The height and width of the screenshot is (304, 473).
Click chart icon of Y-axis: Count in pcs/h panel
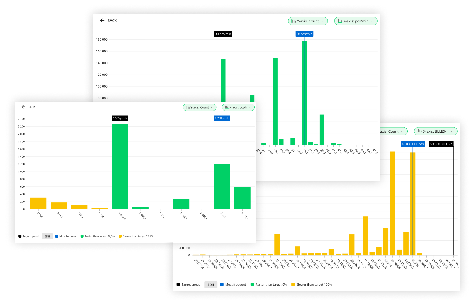point(188,108)
